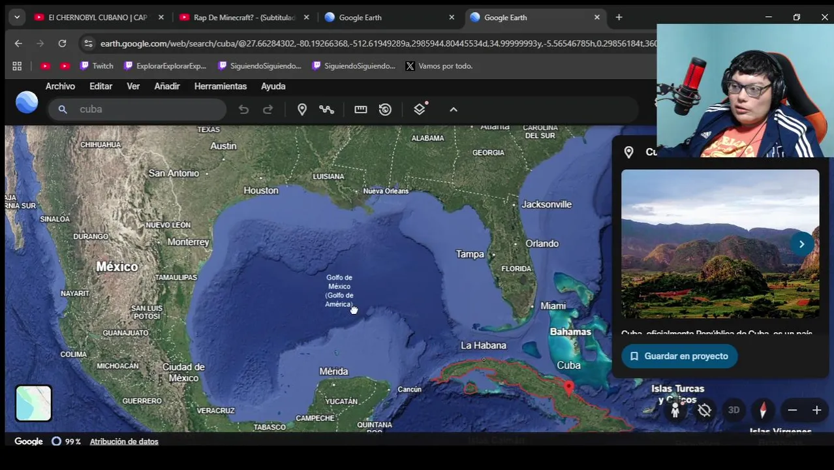Open the Editar menu
Viewport: 834px width, 470px height.
click(100, 86)
